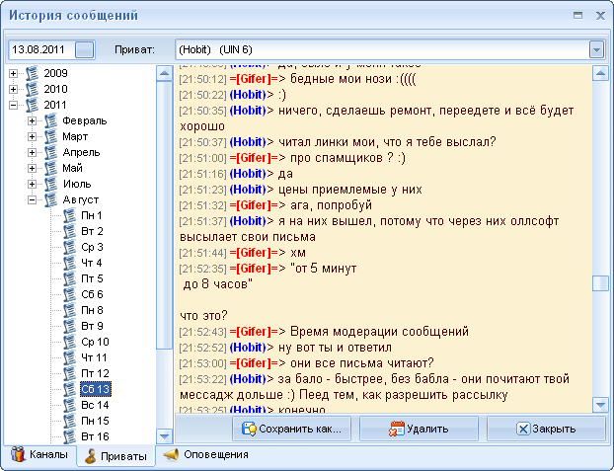Click the log icon for Вс 14
This screenshot has width=614, height=471.
[70, 405]
